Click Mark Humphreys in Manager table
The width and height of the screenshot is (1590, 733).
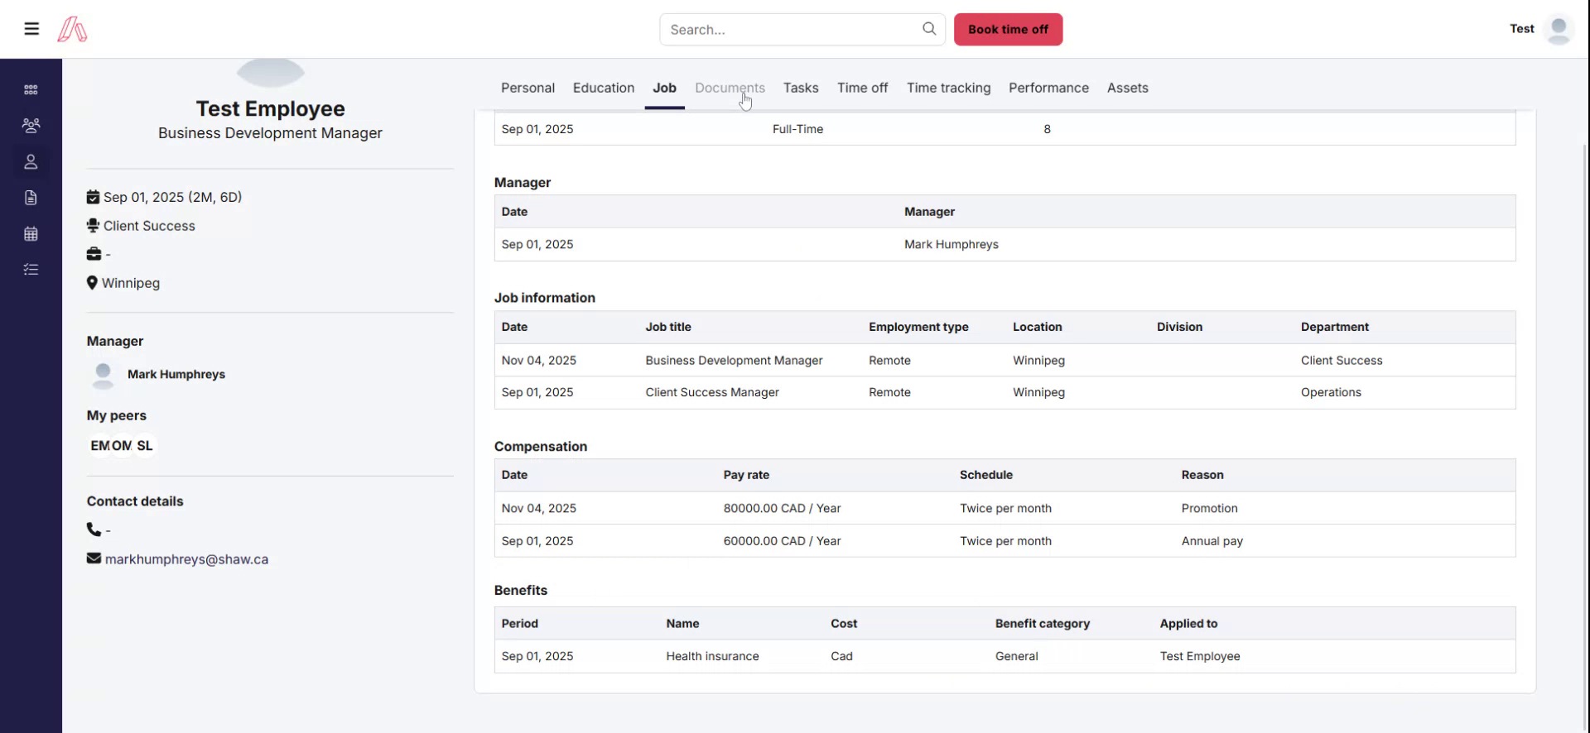pos(951,245)
